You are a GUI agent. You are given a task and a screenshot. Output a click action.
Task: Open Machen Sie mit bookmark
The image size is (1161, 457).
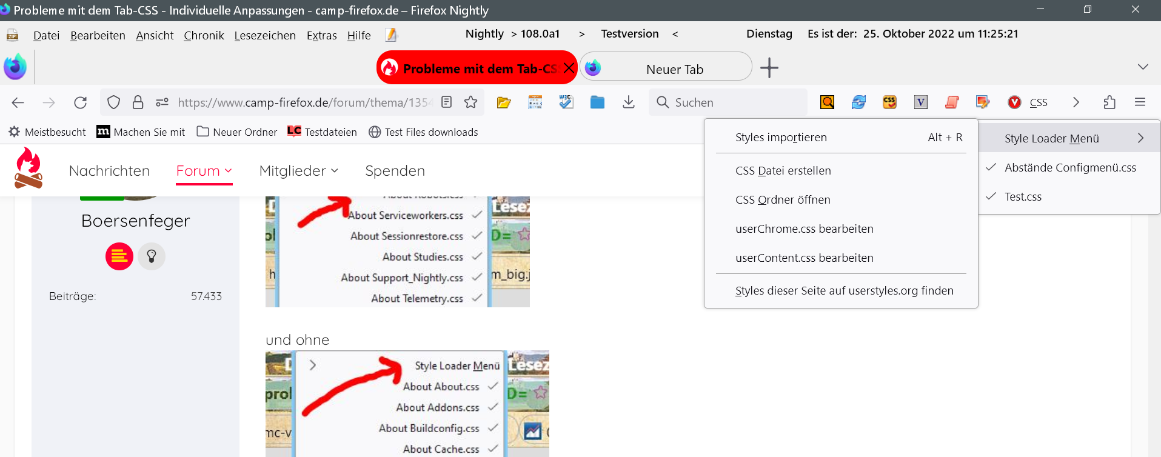pyautogui.click(x=141, y=132)
